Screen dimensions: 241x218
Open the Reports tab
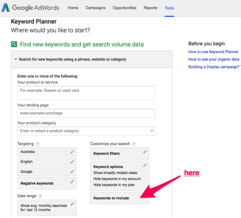pos(150,8)
